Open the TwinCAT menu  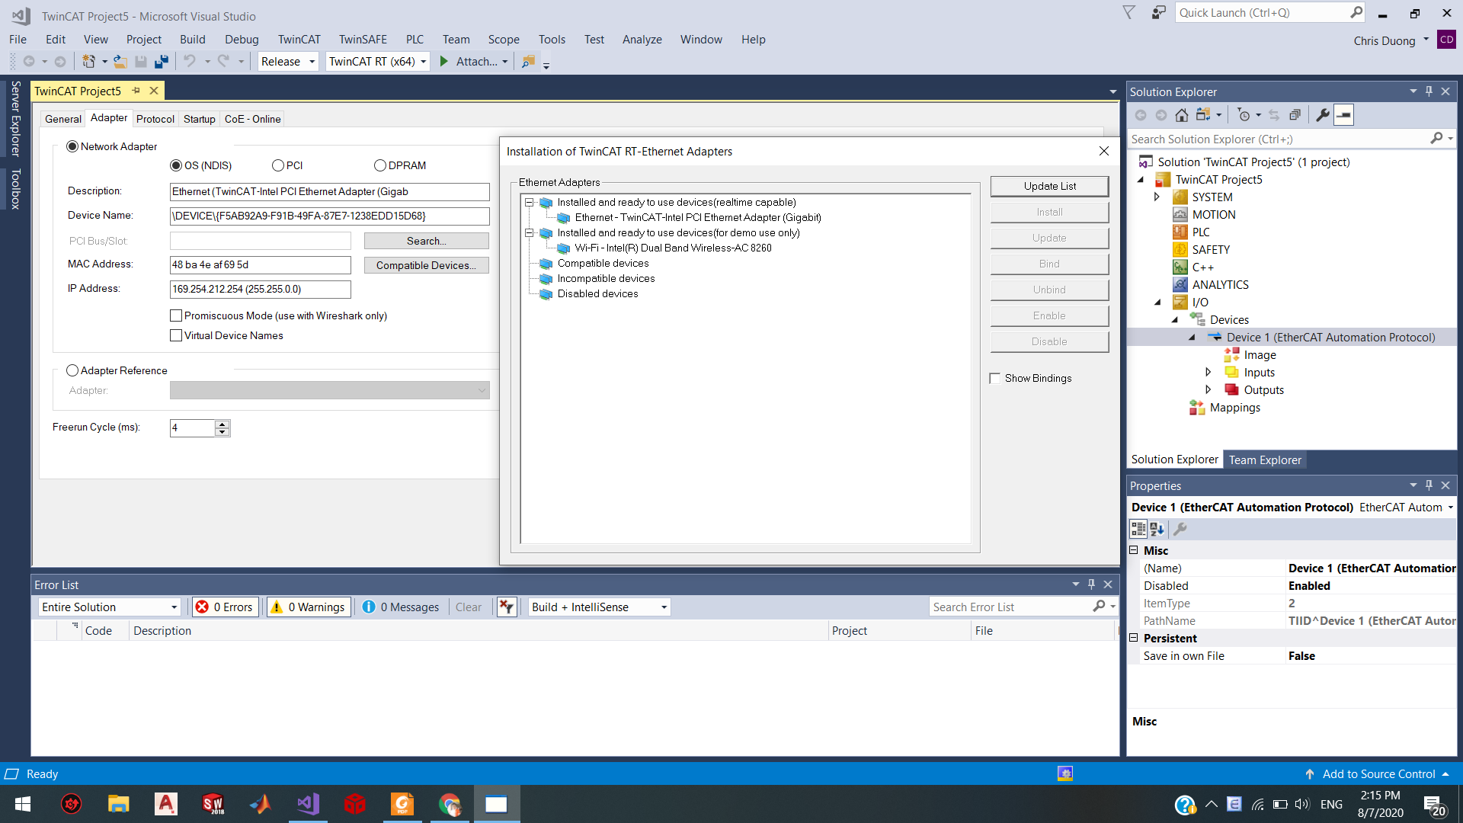299,40
